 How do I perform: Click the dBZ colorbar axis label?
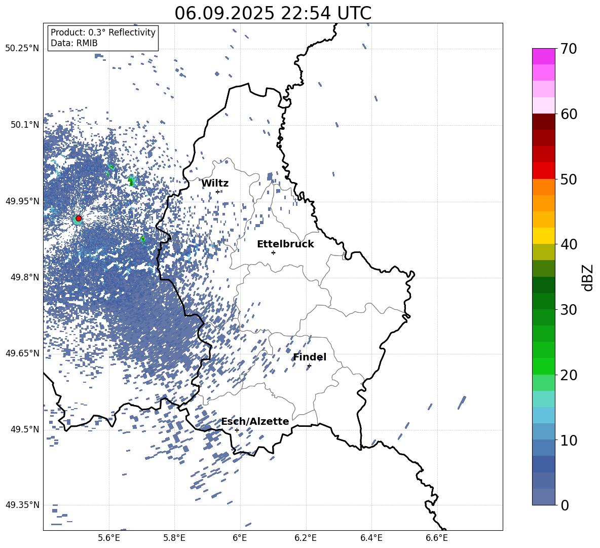tap(588, 277)
